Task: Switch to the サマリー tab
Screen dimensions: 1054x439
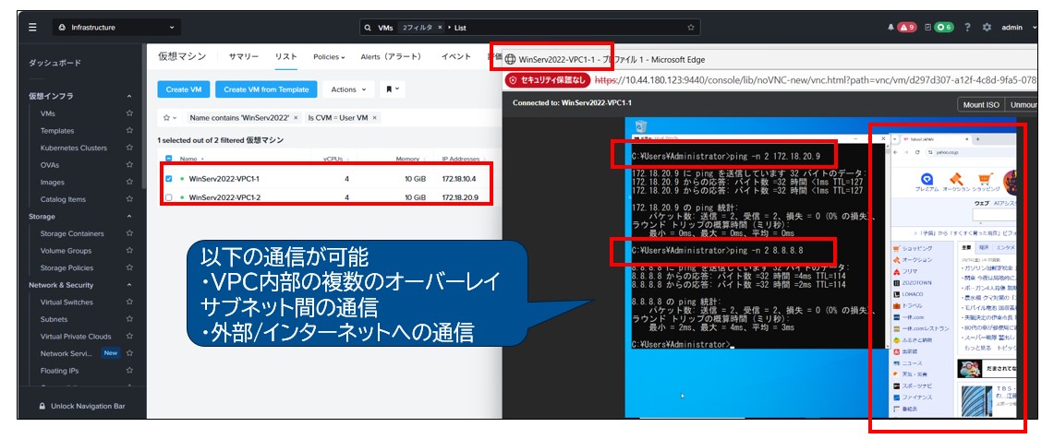Action: tap(244, 57)
